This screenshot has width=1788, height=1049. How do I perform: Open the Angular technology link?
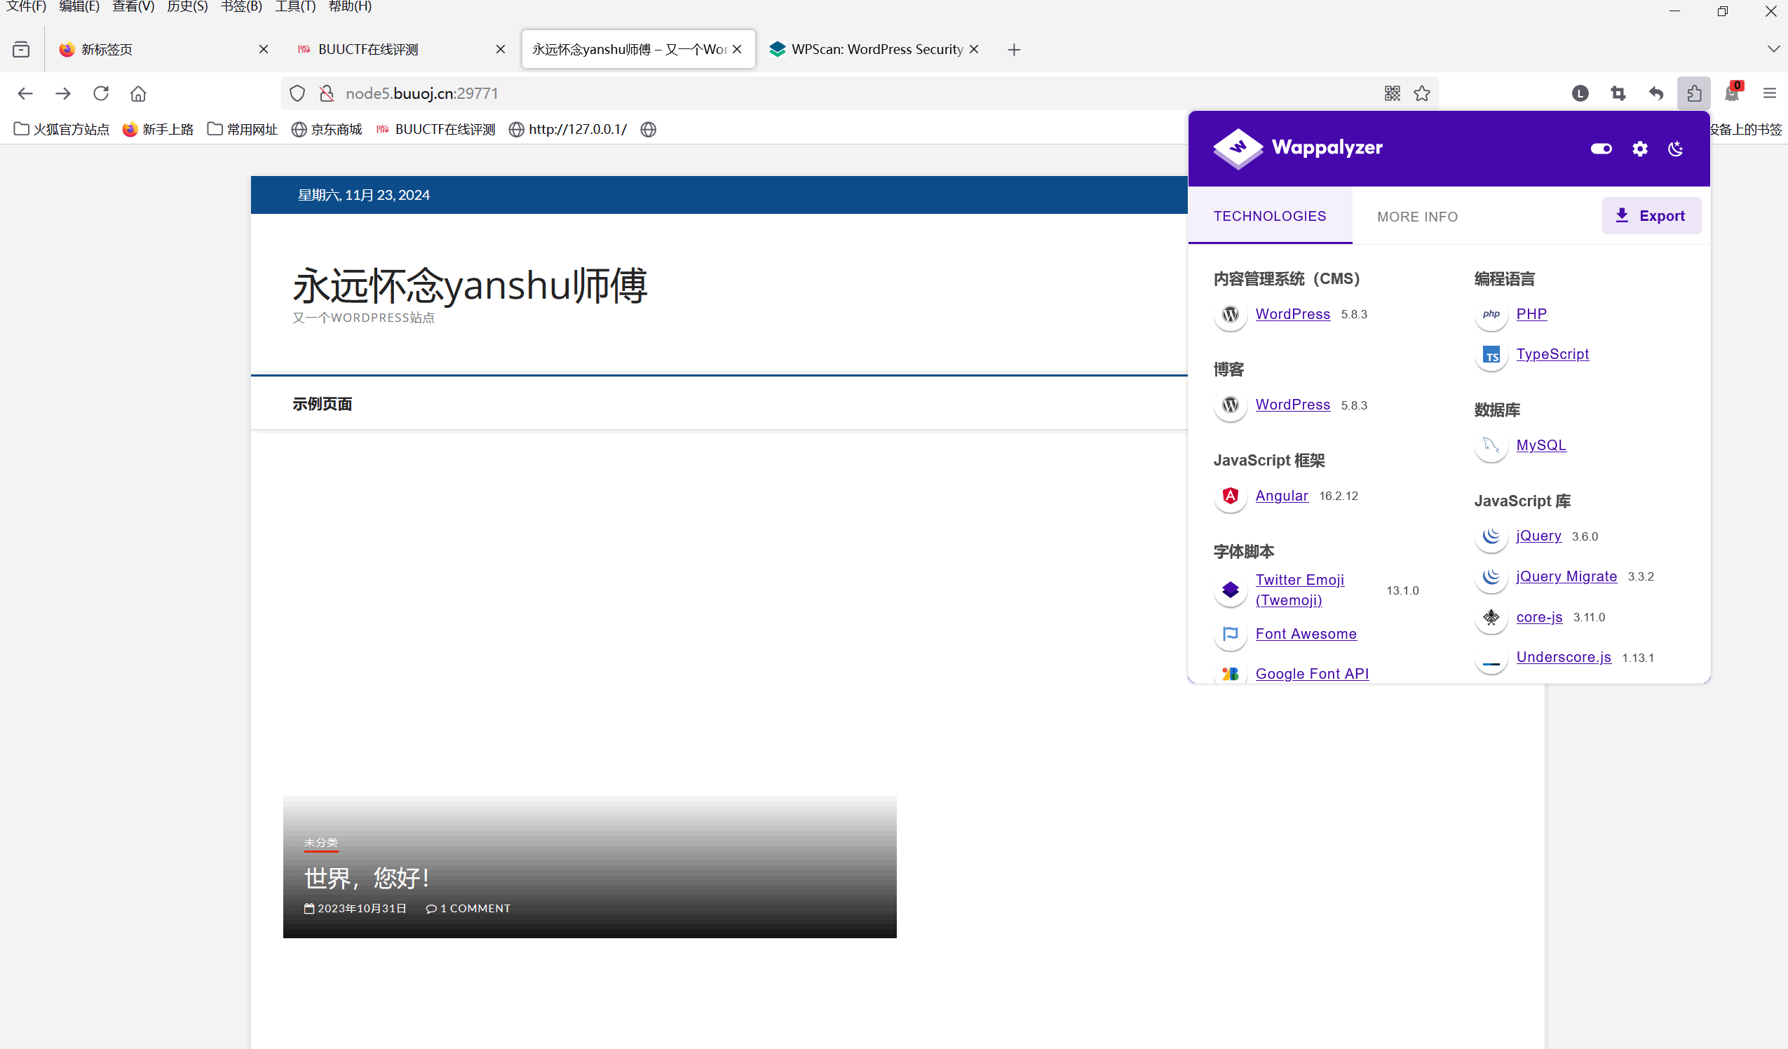1282,496
